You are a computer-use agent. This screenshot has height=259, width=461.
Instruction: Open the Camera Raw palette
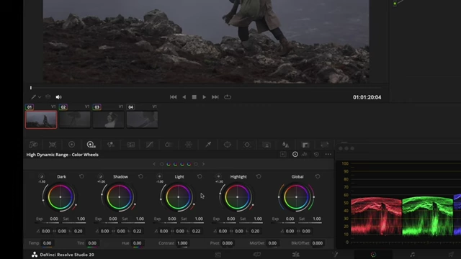point(33,145)
